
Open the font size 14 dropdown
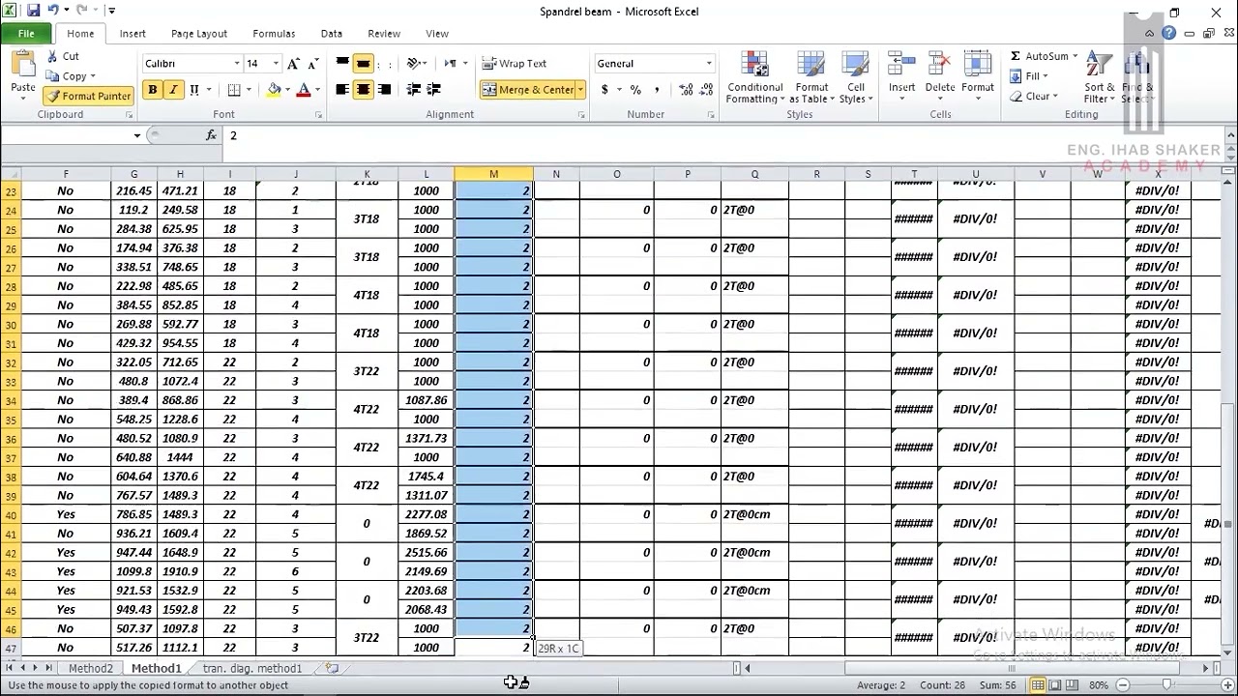276,64
